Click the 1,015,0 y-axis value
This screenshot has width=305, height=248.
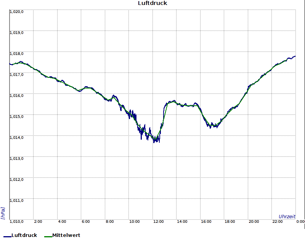(16, 117)
